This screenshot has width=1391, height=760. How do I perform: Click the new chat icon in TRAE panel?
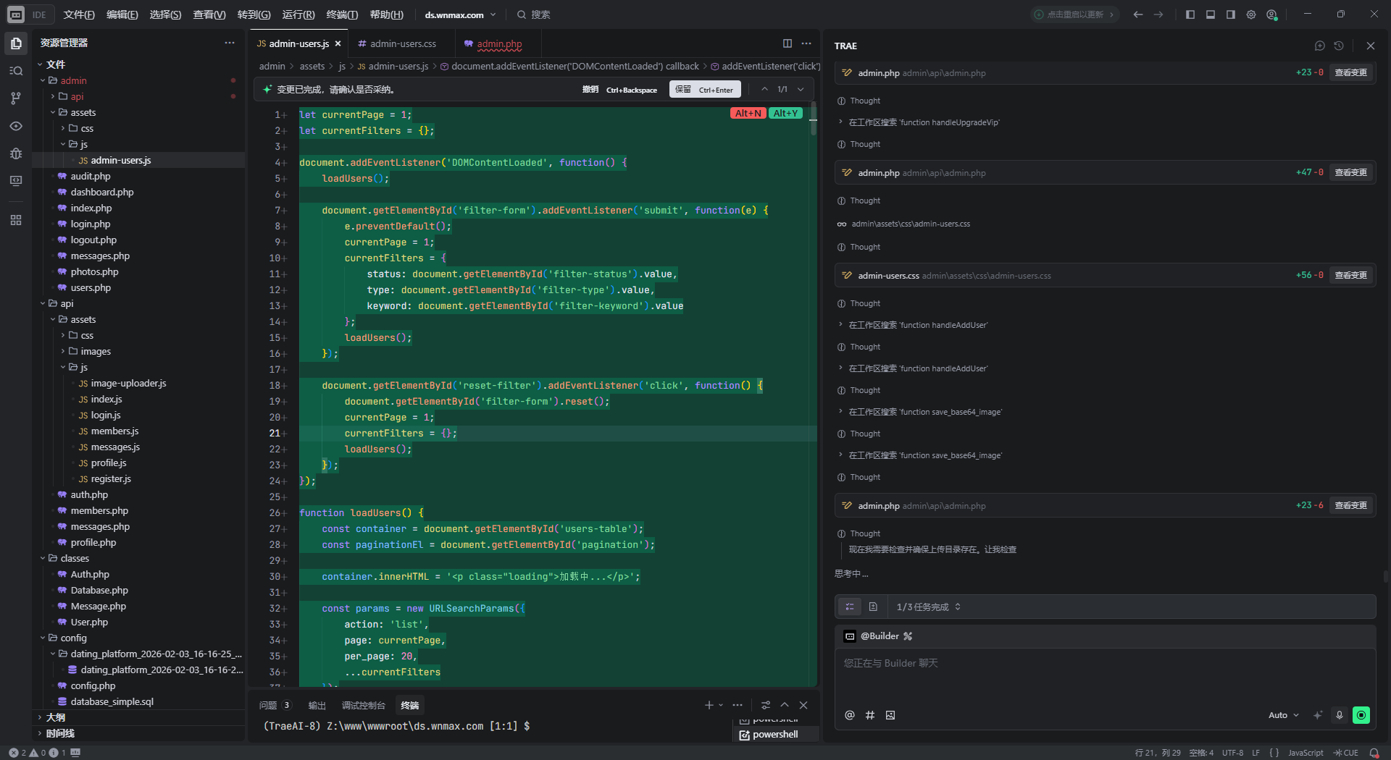pos(1319,46)
